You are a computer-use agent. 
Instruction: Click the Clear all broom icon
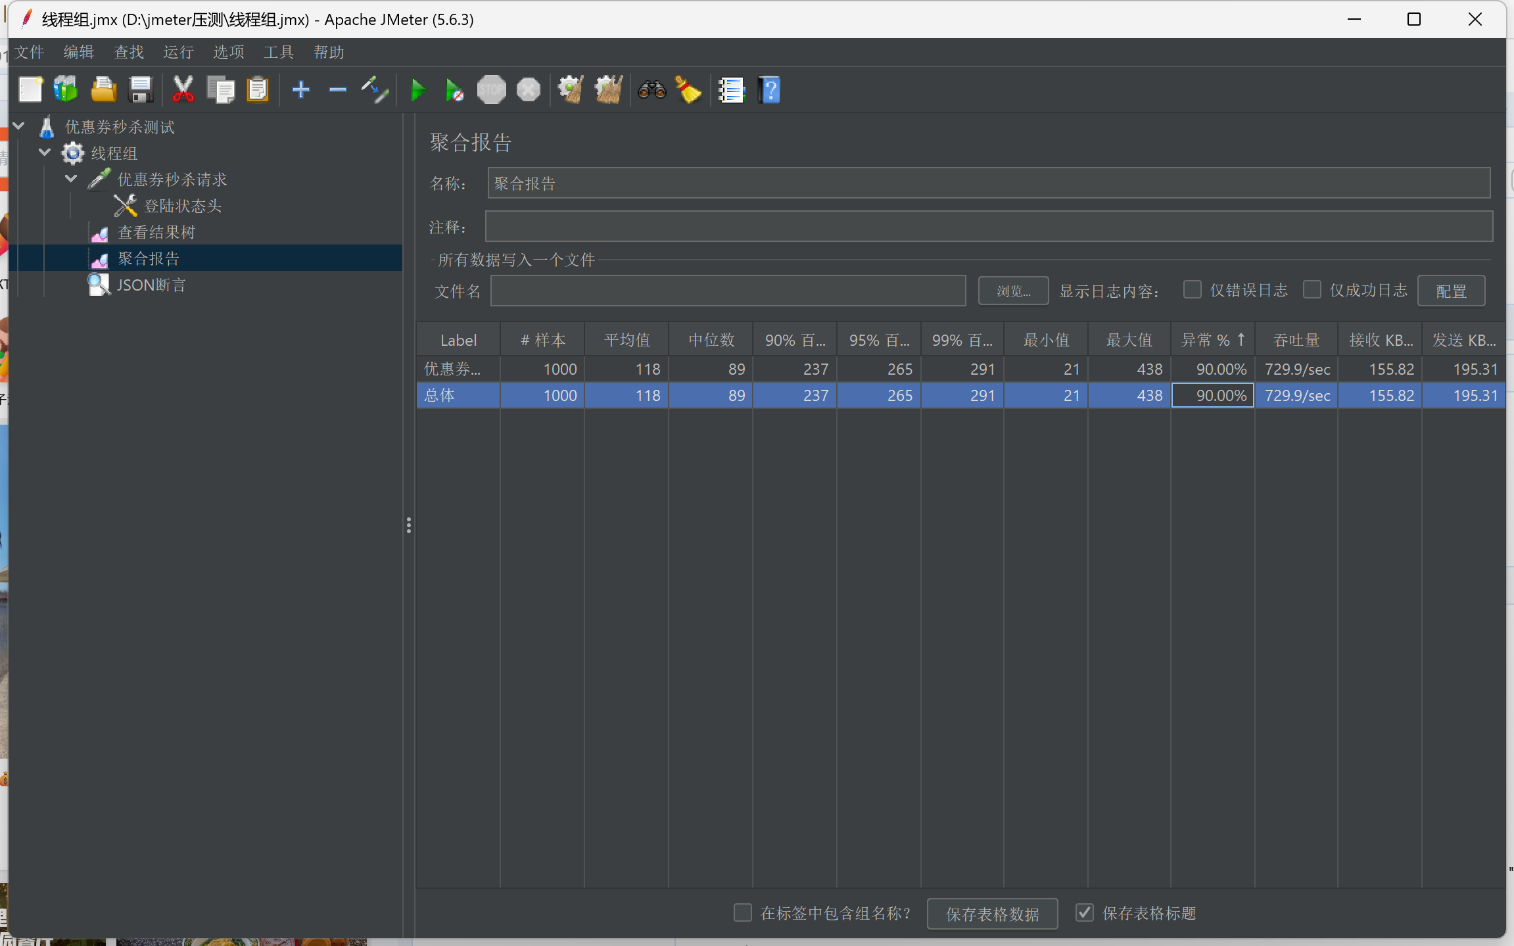[x=608, y=90]
